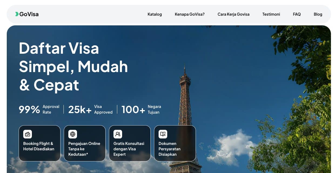The width and height of the screenshot is (335, 173).
Task: Open the FAQ page link
Action: coord(297,14)
